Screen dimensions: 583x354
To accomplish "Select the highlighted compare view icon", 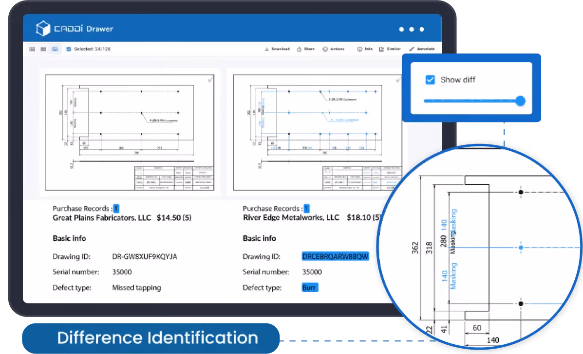I will point(55,49).
